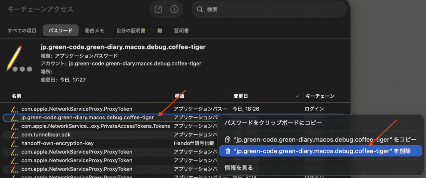Click the info circle icon in toolbar
Viewport: 426px width, 178px height.
[x=175, y=9]
